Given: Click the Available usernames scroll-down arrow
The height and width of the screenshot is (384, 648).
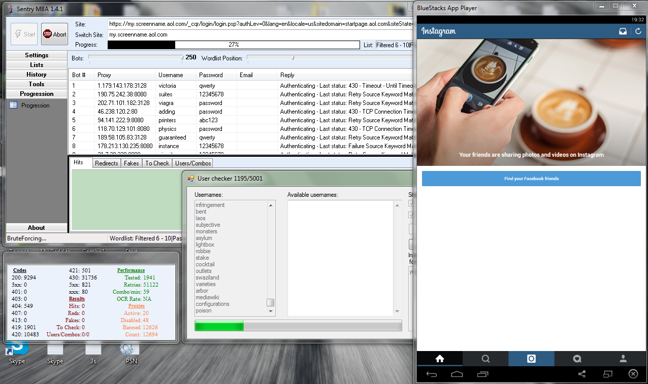Looking at the screenshot, I should click(397, 311).
